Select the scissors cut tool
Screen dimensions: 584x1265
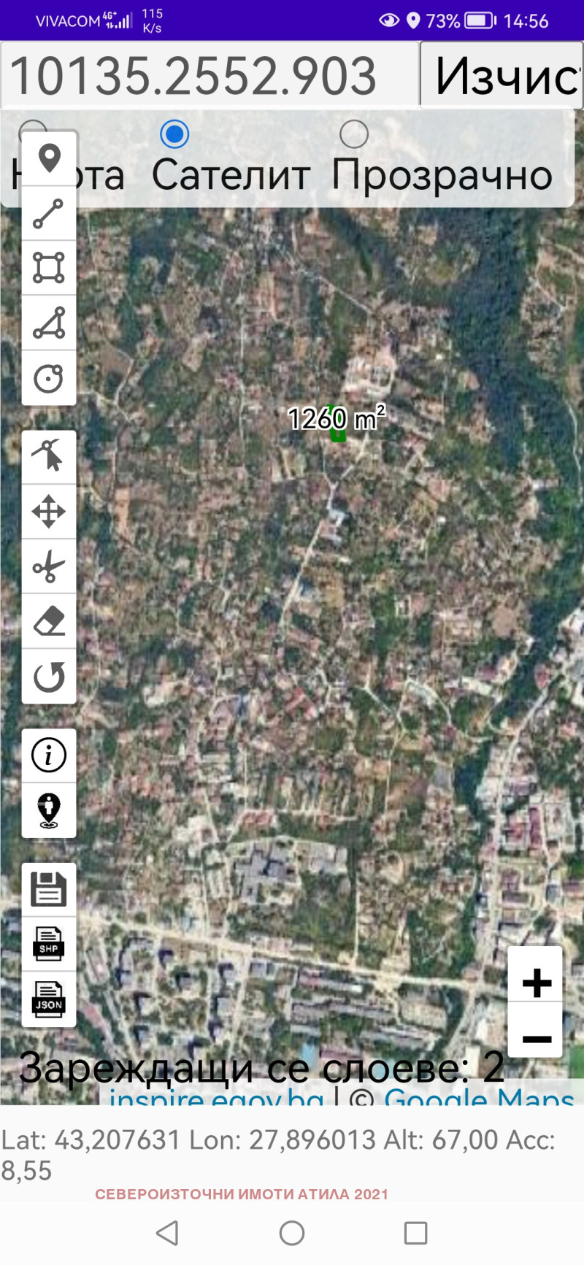coord(49,566)
